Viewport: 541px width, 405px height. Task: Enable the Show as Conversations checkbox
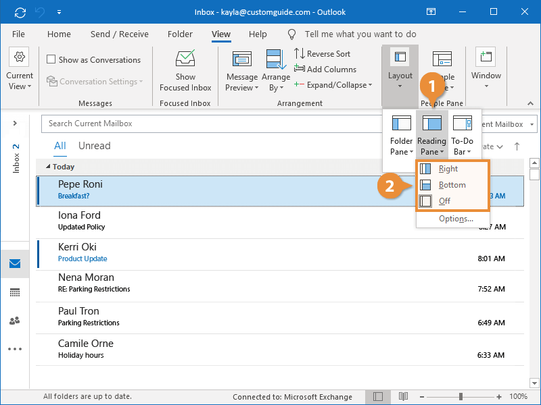tap(51, 59)
